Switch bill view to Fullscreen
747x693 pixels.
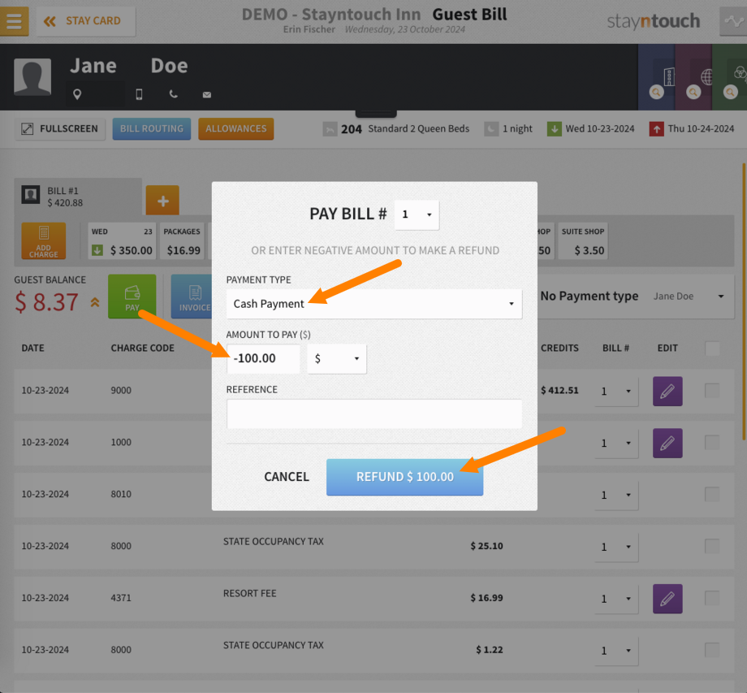coord(60,128)
